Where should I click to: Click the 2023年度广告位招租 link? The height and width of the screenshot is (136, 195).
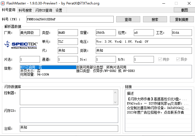(x=155, y=112)
